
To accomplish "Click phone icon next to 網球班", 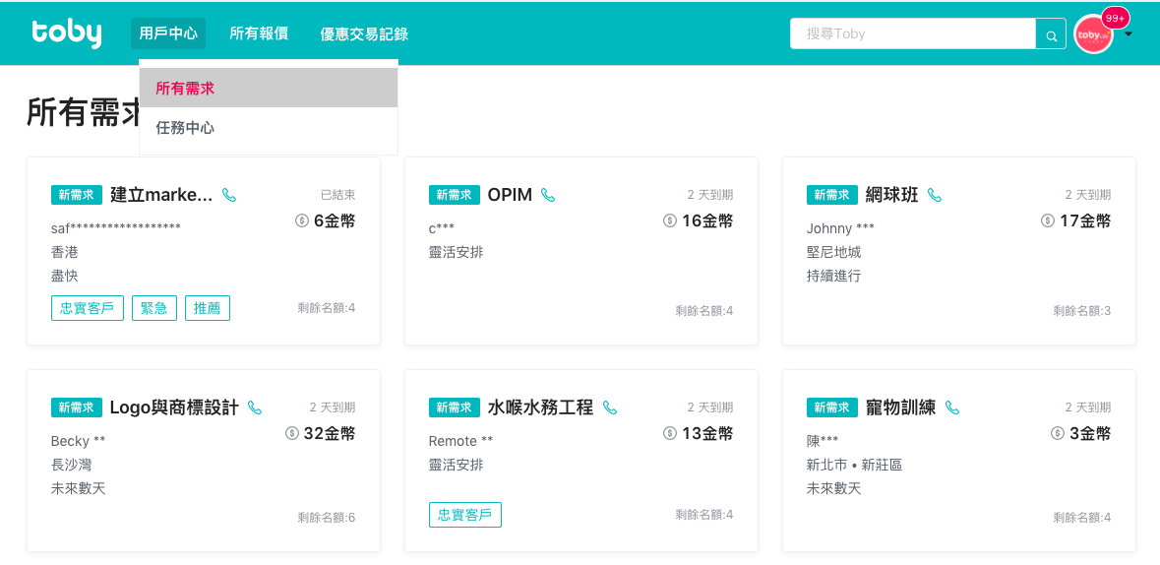I will click(935, 195).
